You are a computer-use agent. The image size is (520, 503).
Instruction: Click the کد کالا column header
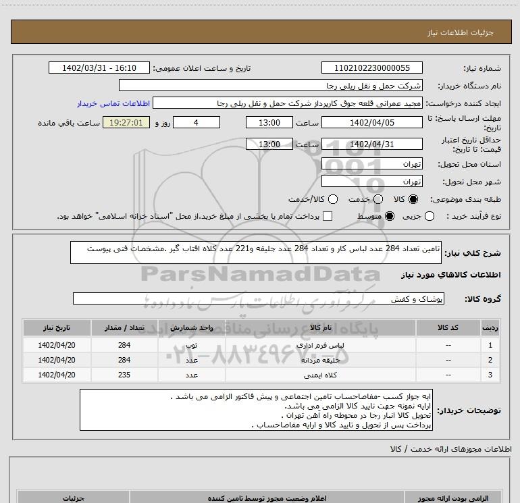448,327
